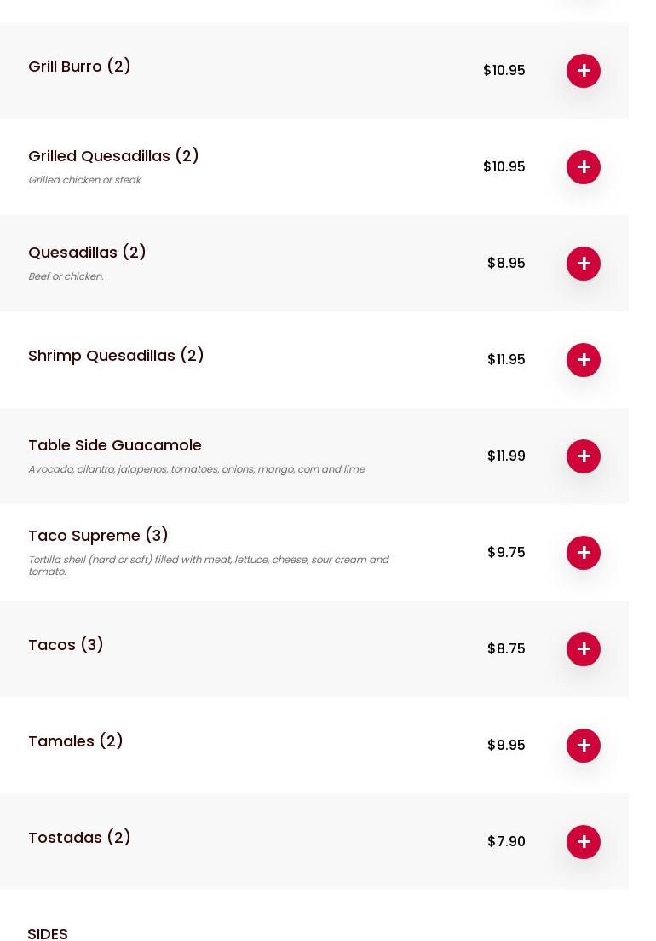
Task: Click the Shrimp Quesadillas (2) item title
Action: tap(116, 356)
